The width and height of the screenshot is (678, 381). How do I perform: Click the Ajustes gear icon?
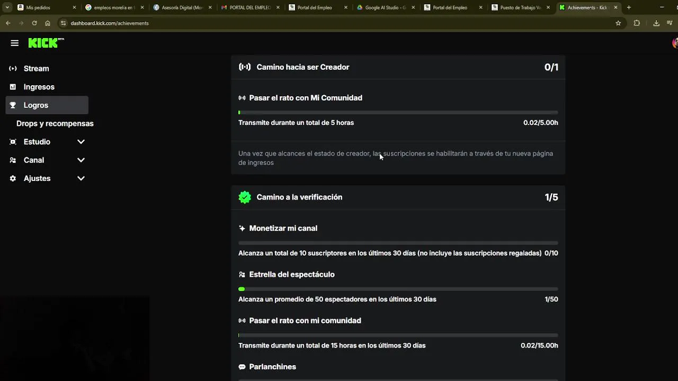point(13,178)
